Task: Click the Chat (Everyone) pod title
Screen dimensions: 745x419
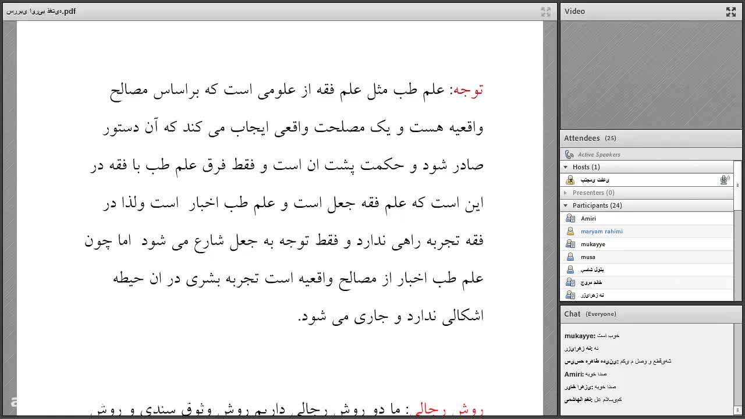Action: [590, 314]
